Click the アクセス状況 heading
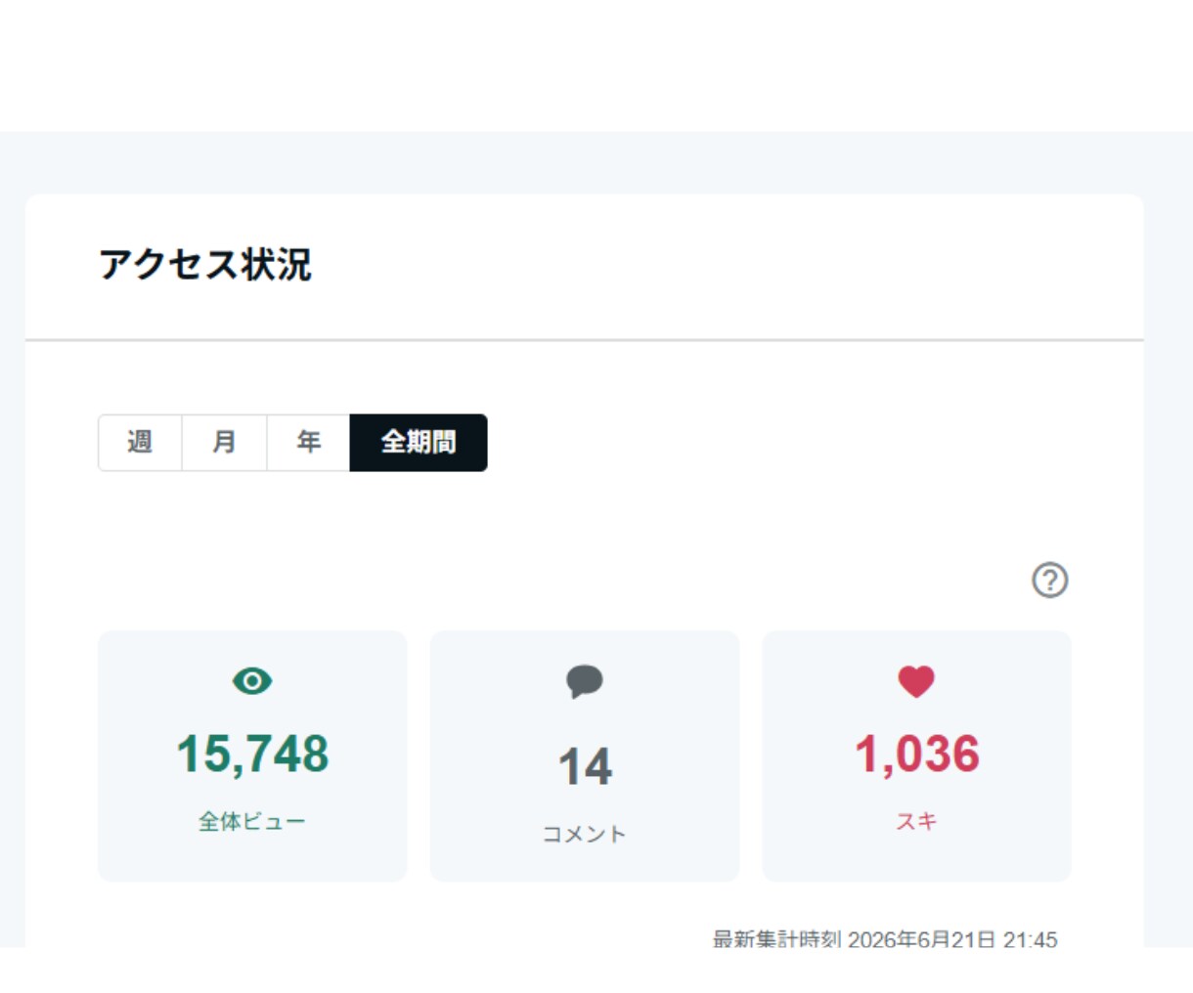 pyautogui.click(x=205, y=265)
